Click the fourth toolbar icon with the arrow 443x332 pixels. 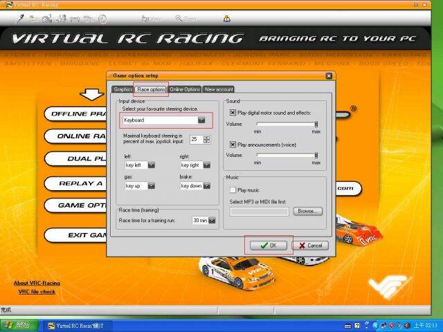point(61,19)
